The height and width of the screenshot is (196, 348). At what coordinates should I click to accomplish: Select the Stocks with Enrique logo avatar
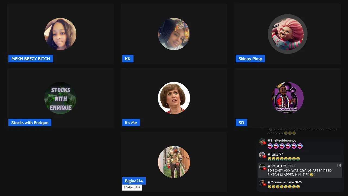pos(60,98)
